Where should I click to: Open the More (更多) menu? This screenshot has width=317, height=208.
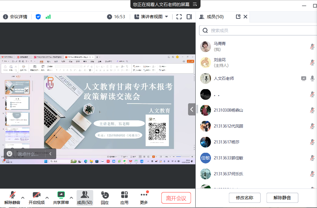144,198
